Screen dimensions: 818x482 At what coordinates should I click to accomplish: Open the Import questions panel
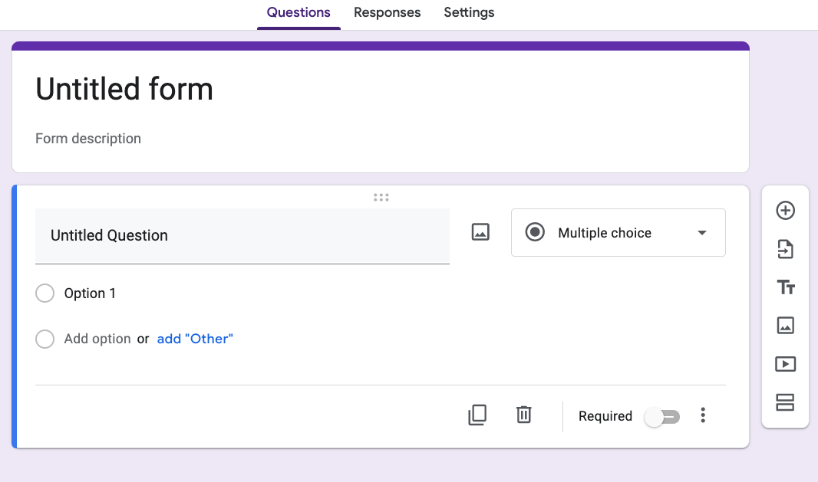coord(785,249)
